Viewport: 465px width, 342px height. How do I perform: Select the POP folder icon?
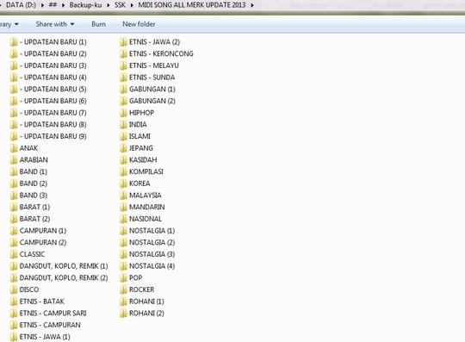click(124, 277)
